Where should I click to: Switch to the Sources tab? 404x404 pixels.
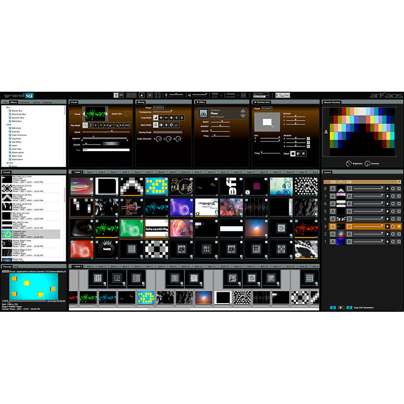click(37, 102)
